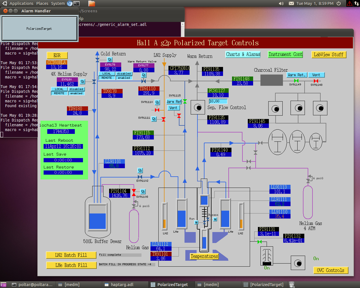Open the Chrome browser launcher in top panel

70,3
